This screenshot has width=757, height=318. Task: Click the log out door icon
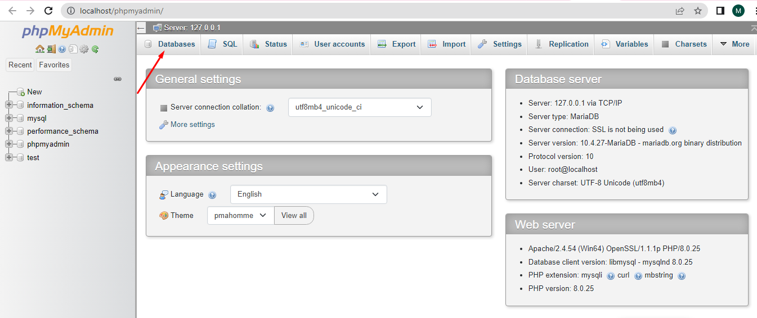51,49
